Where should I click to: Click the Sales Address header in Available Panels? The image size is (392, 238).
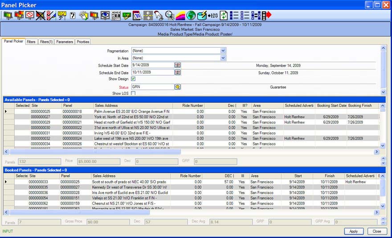[133, 106]
